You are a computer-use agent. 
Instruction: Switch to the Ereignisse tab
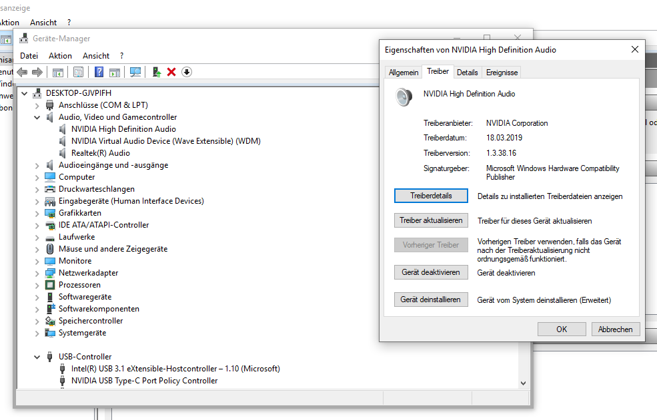(x=502, y=73)
